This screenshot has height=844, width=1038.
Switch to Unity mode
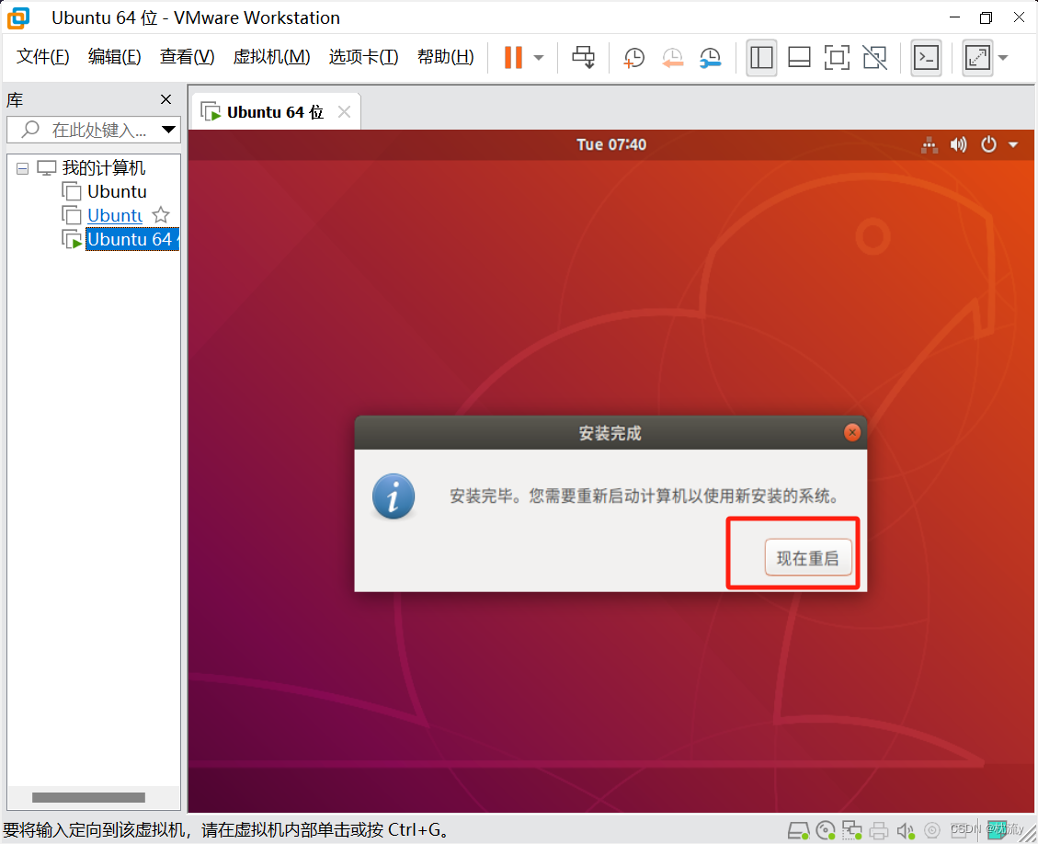click(874, 58)
